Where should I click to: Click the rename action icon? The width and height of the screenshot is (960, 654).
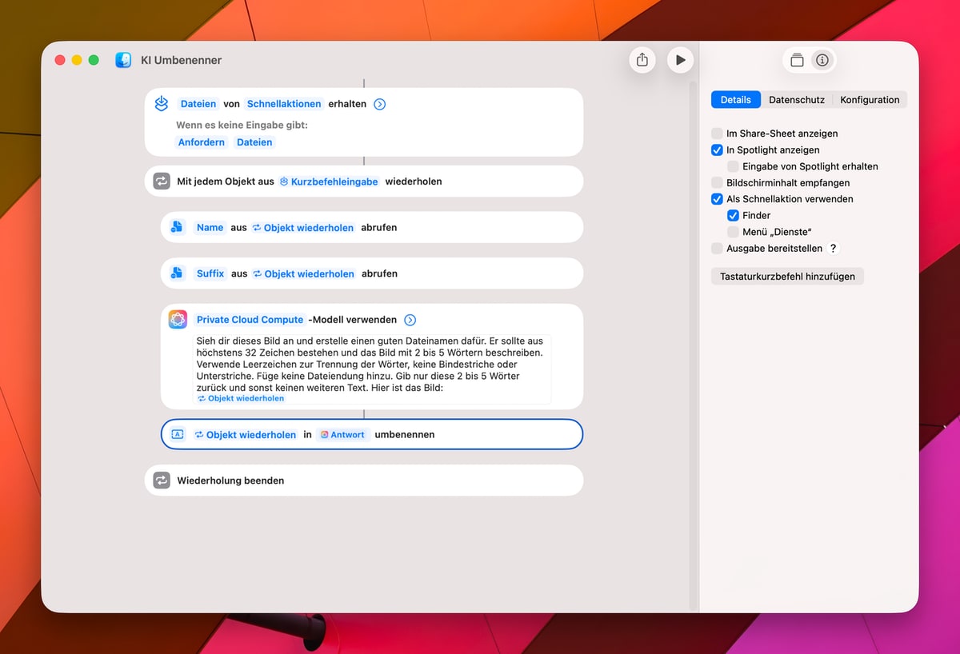(178, 434)
